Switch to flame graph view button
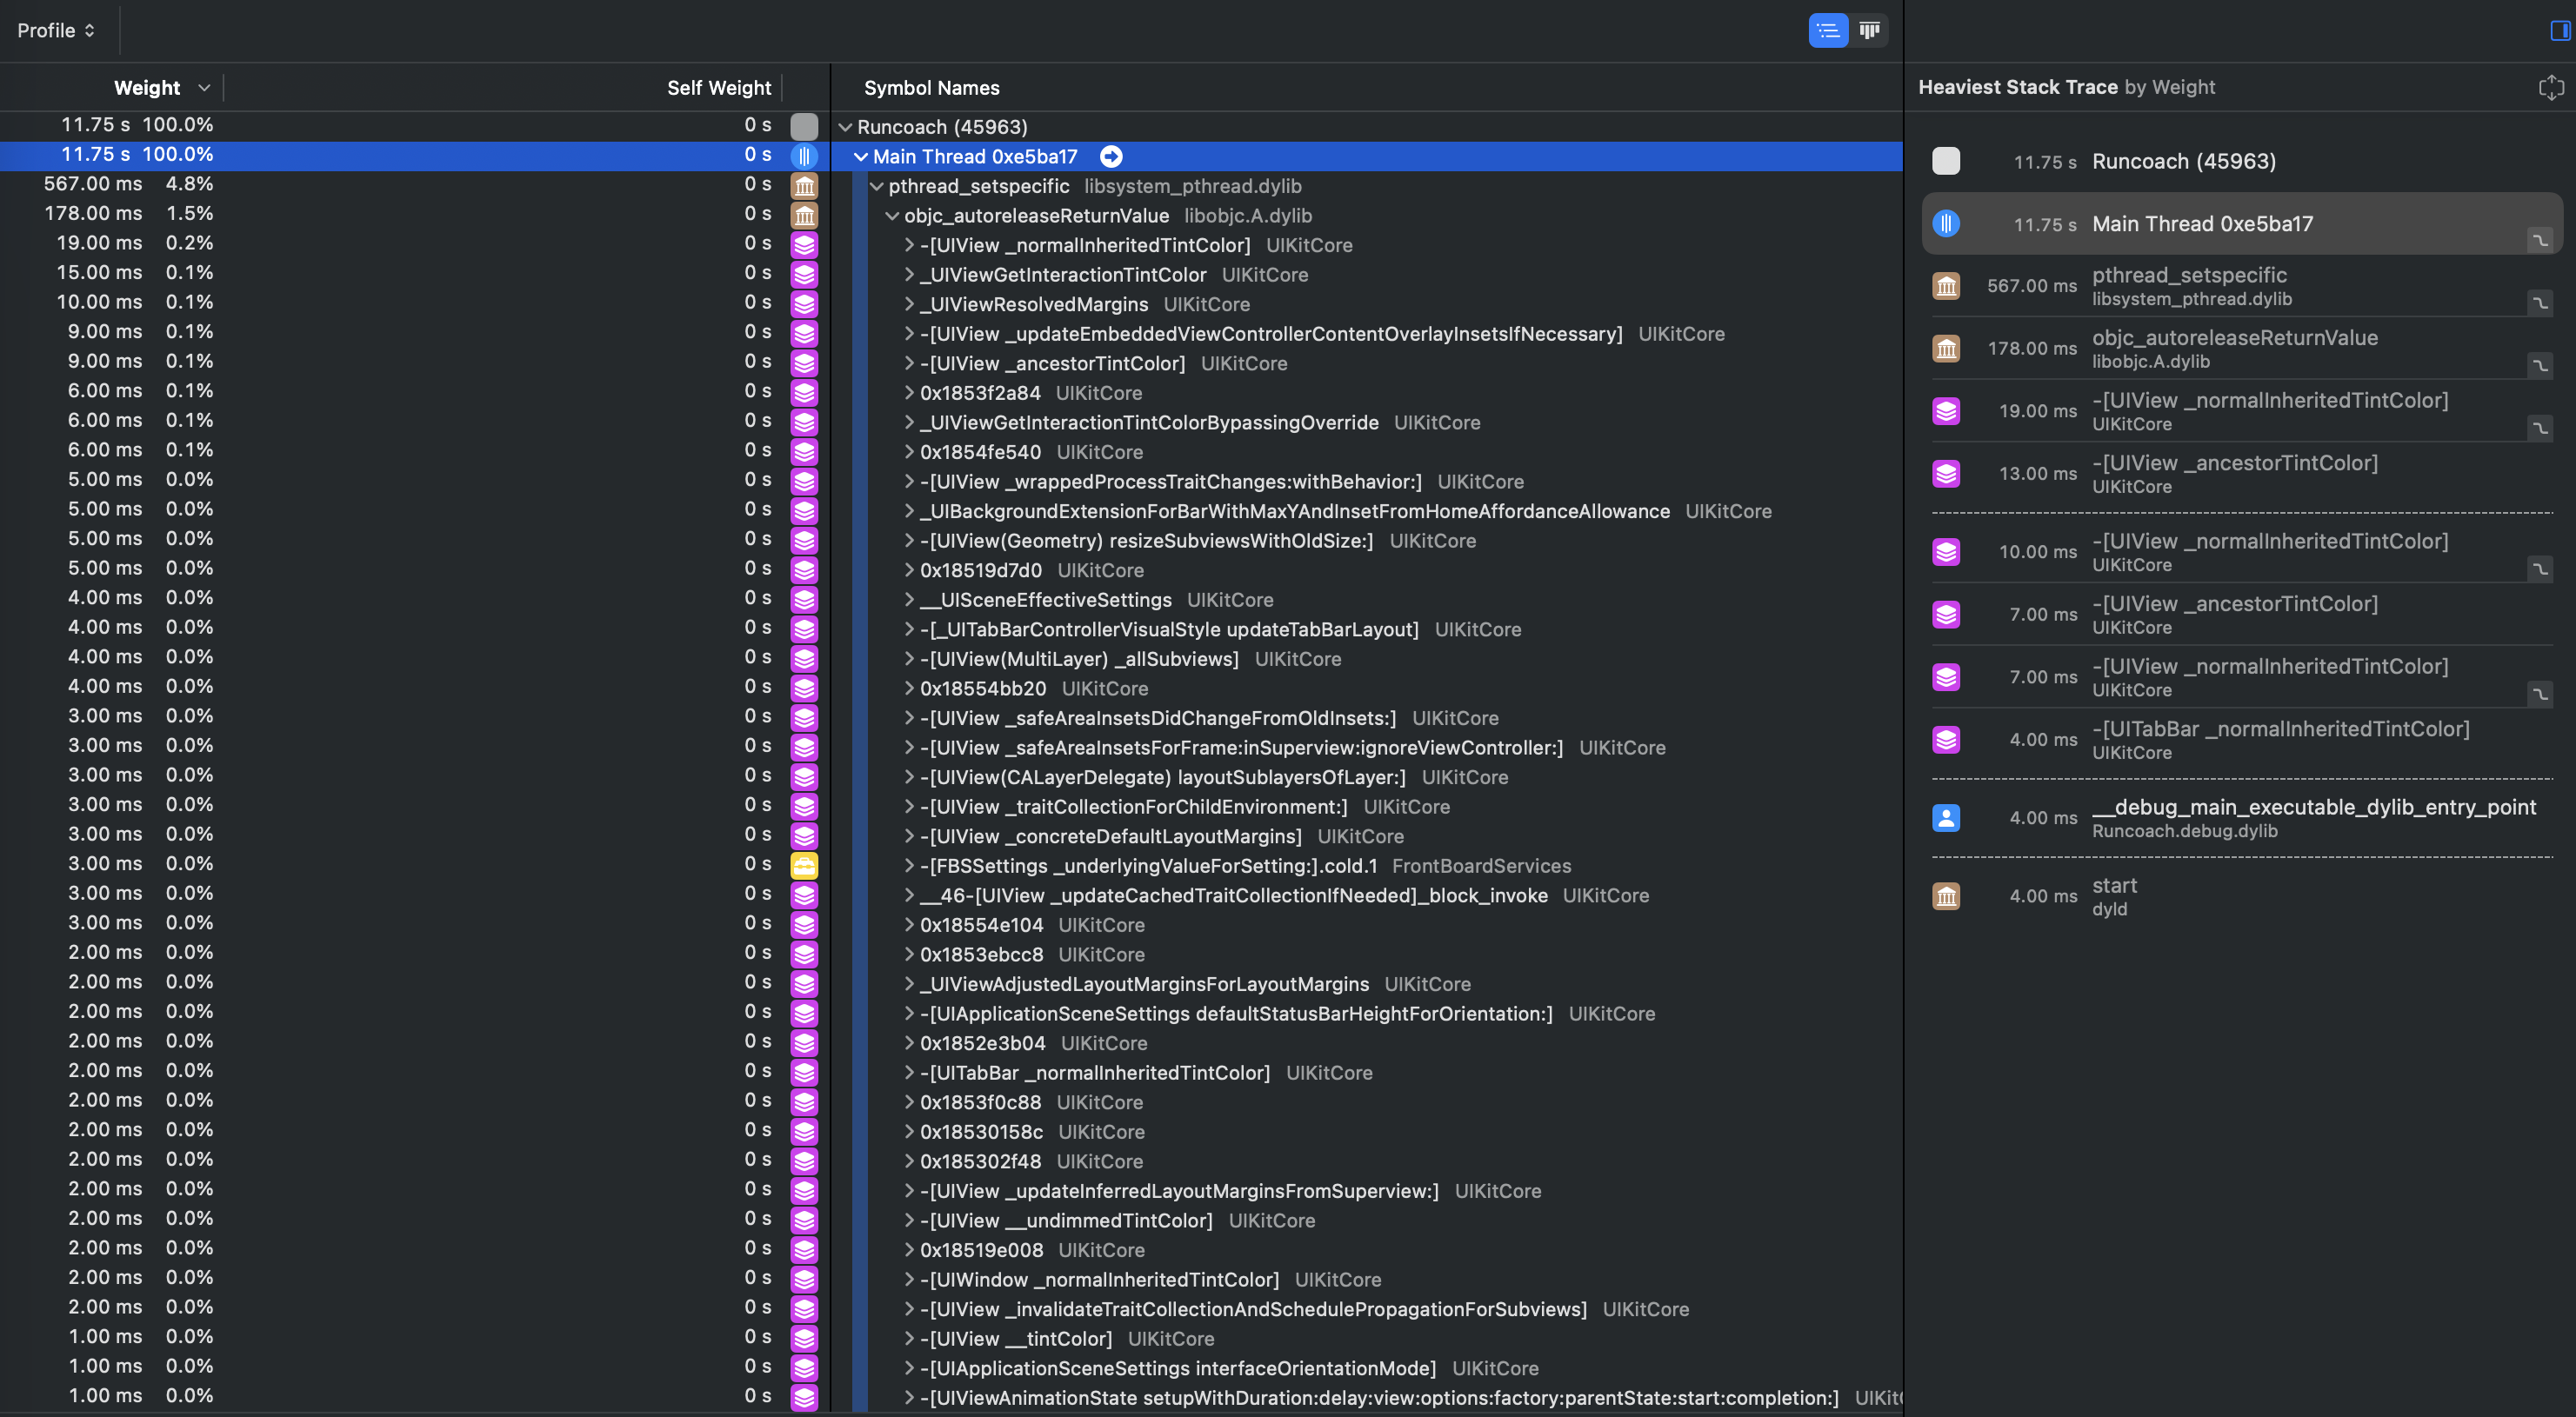The width and height of the screenshot is (2576, 1417). pos(1869,30)
